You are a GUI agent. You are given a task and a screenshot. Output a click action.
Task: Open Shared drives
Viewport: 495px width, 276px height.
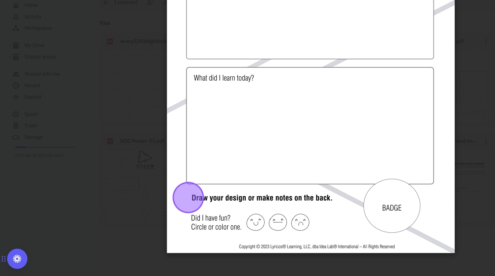pyautogui.click(x=40, y=57)
